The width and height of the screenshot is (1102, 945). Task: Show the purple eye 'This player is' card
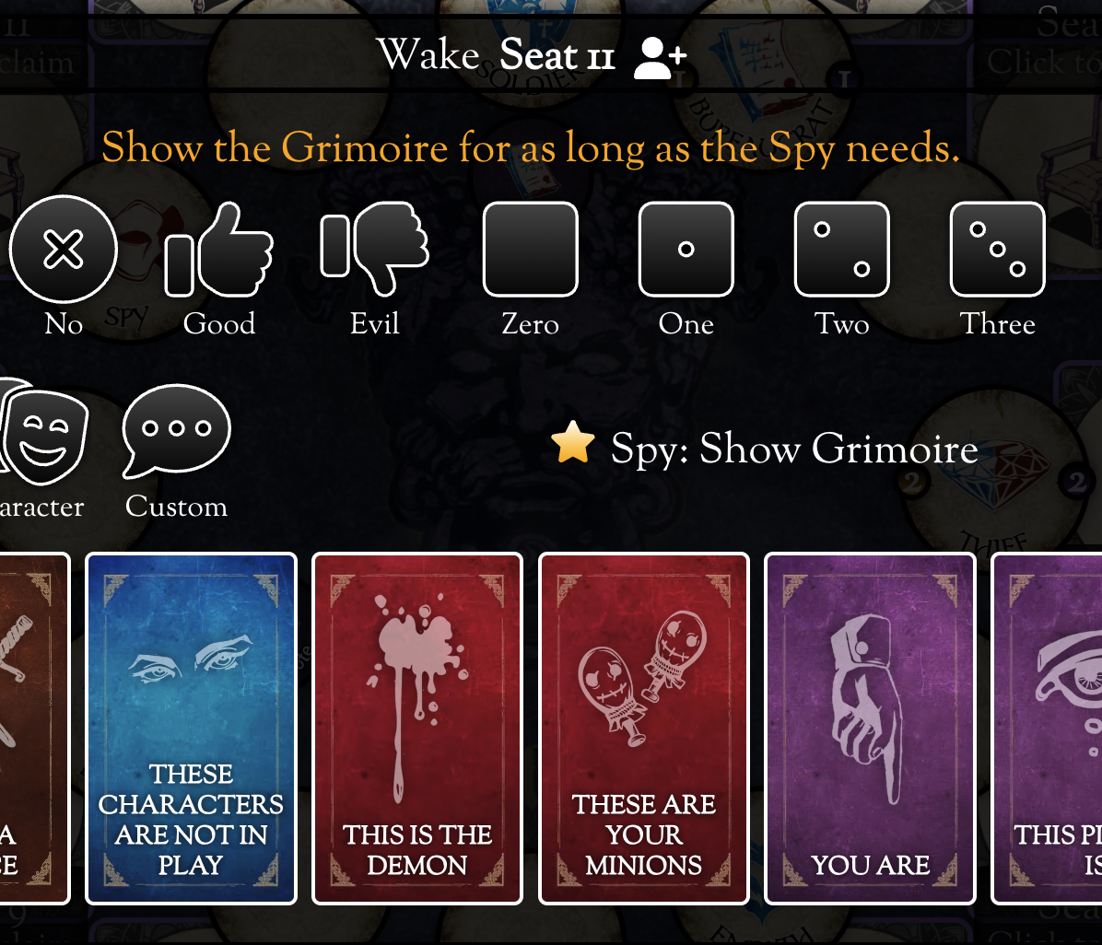click(1047, 729)
